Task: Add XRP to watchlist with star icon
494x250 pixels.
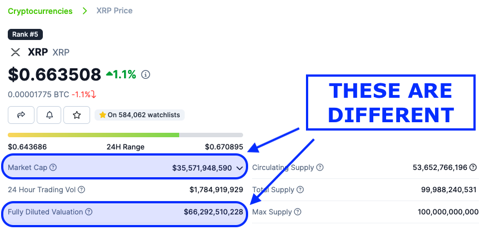Action: [77, 115]
